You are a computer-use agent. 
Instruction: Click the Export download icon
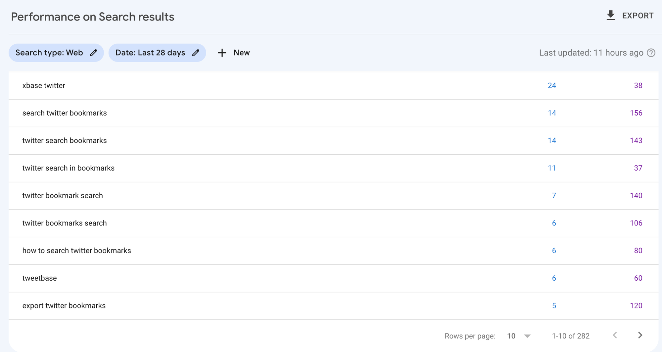[610, 16]
